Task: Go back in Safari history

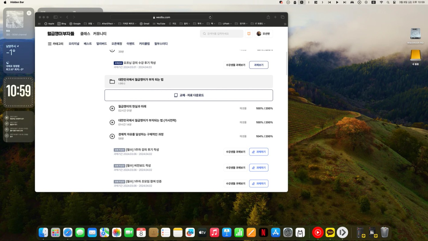Action: coord(67,17)
